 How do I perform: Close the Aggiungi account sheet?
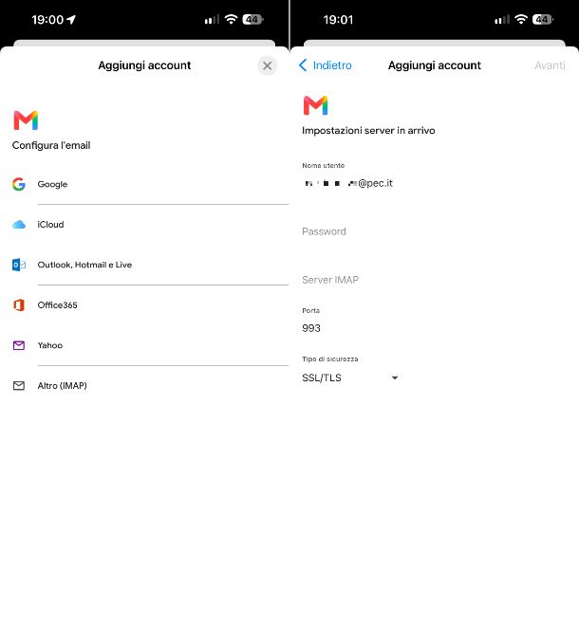268,65
